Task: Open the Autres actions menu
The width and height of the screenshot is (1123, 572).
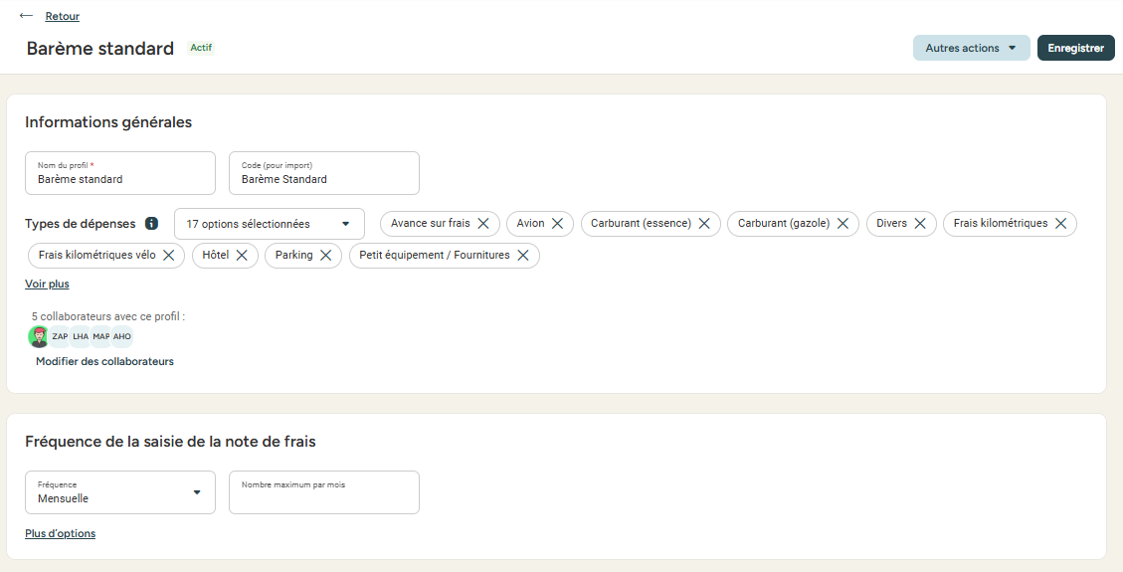Action: coord(971,48)
